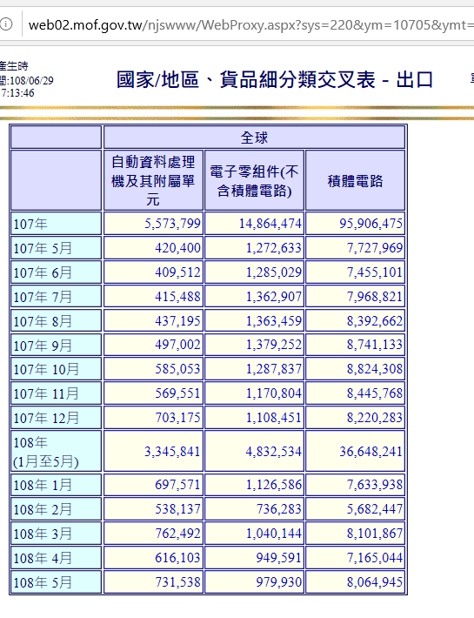Select the value 585,053
This screenshot has height=618, width=474.
177,369
